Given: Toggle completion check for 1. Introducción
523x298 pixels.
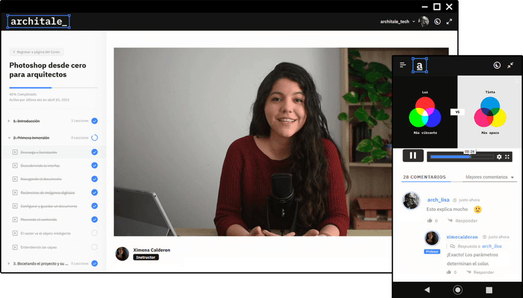Looking at the screenshot, I should click(x=94, y=121).
